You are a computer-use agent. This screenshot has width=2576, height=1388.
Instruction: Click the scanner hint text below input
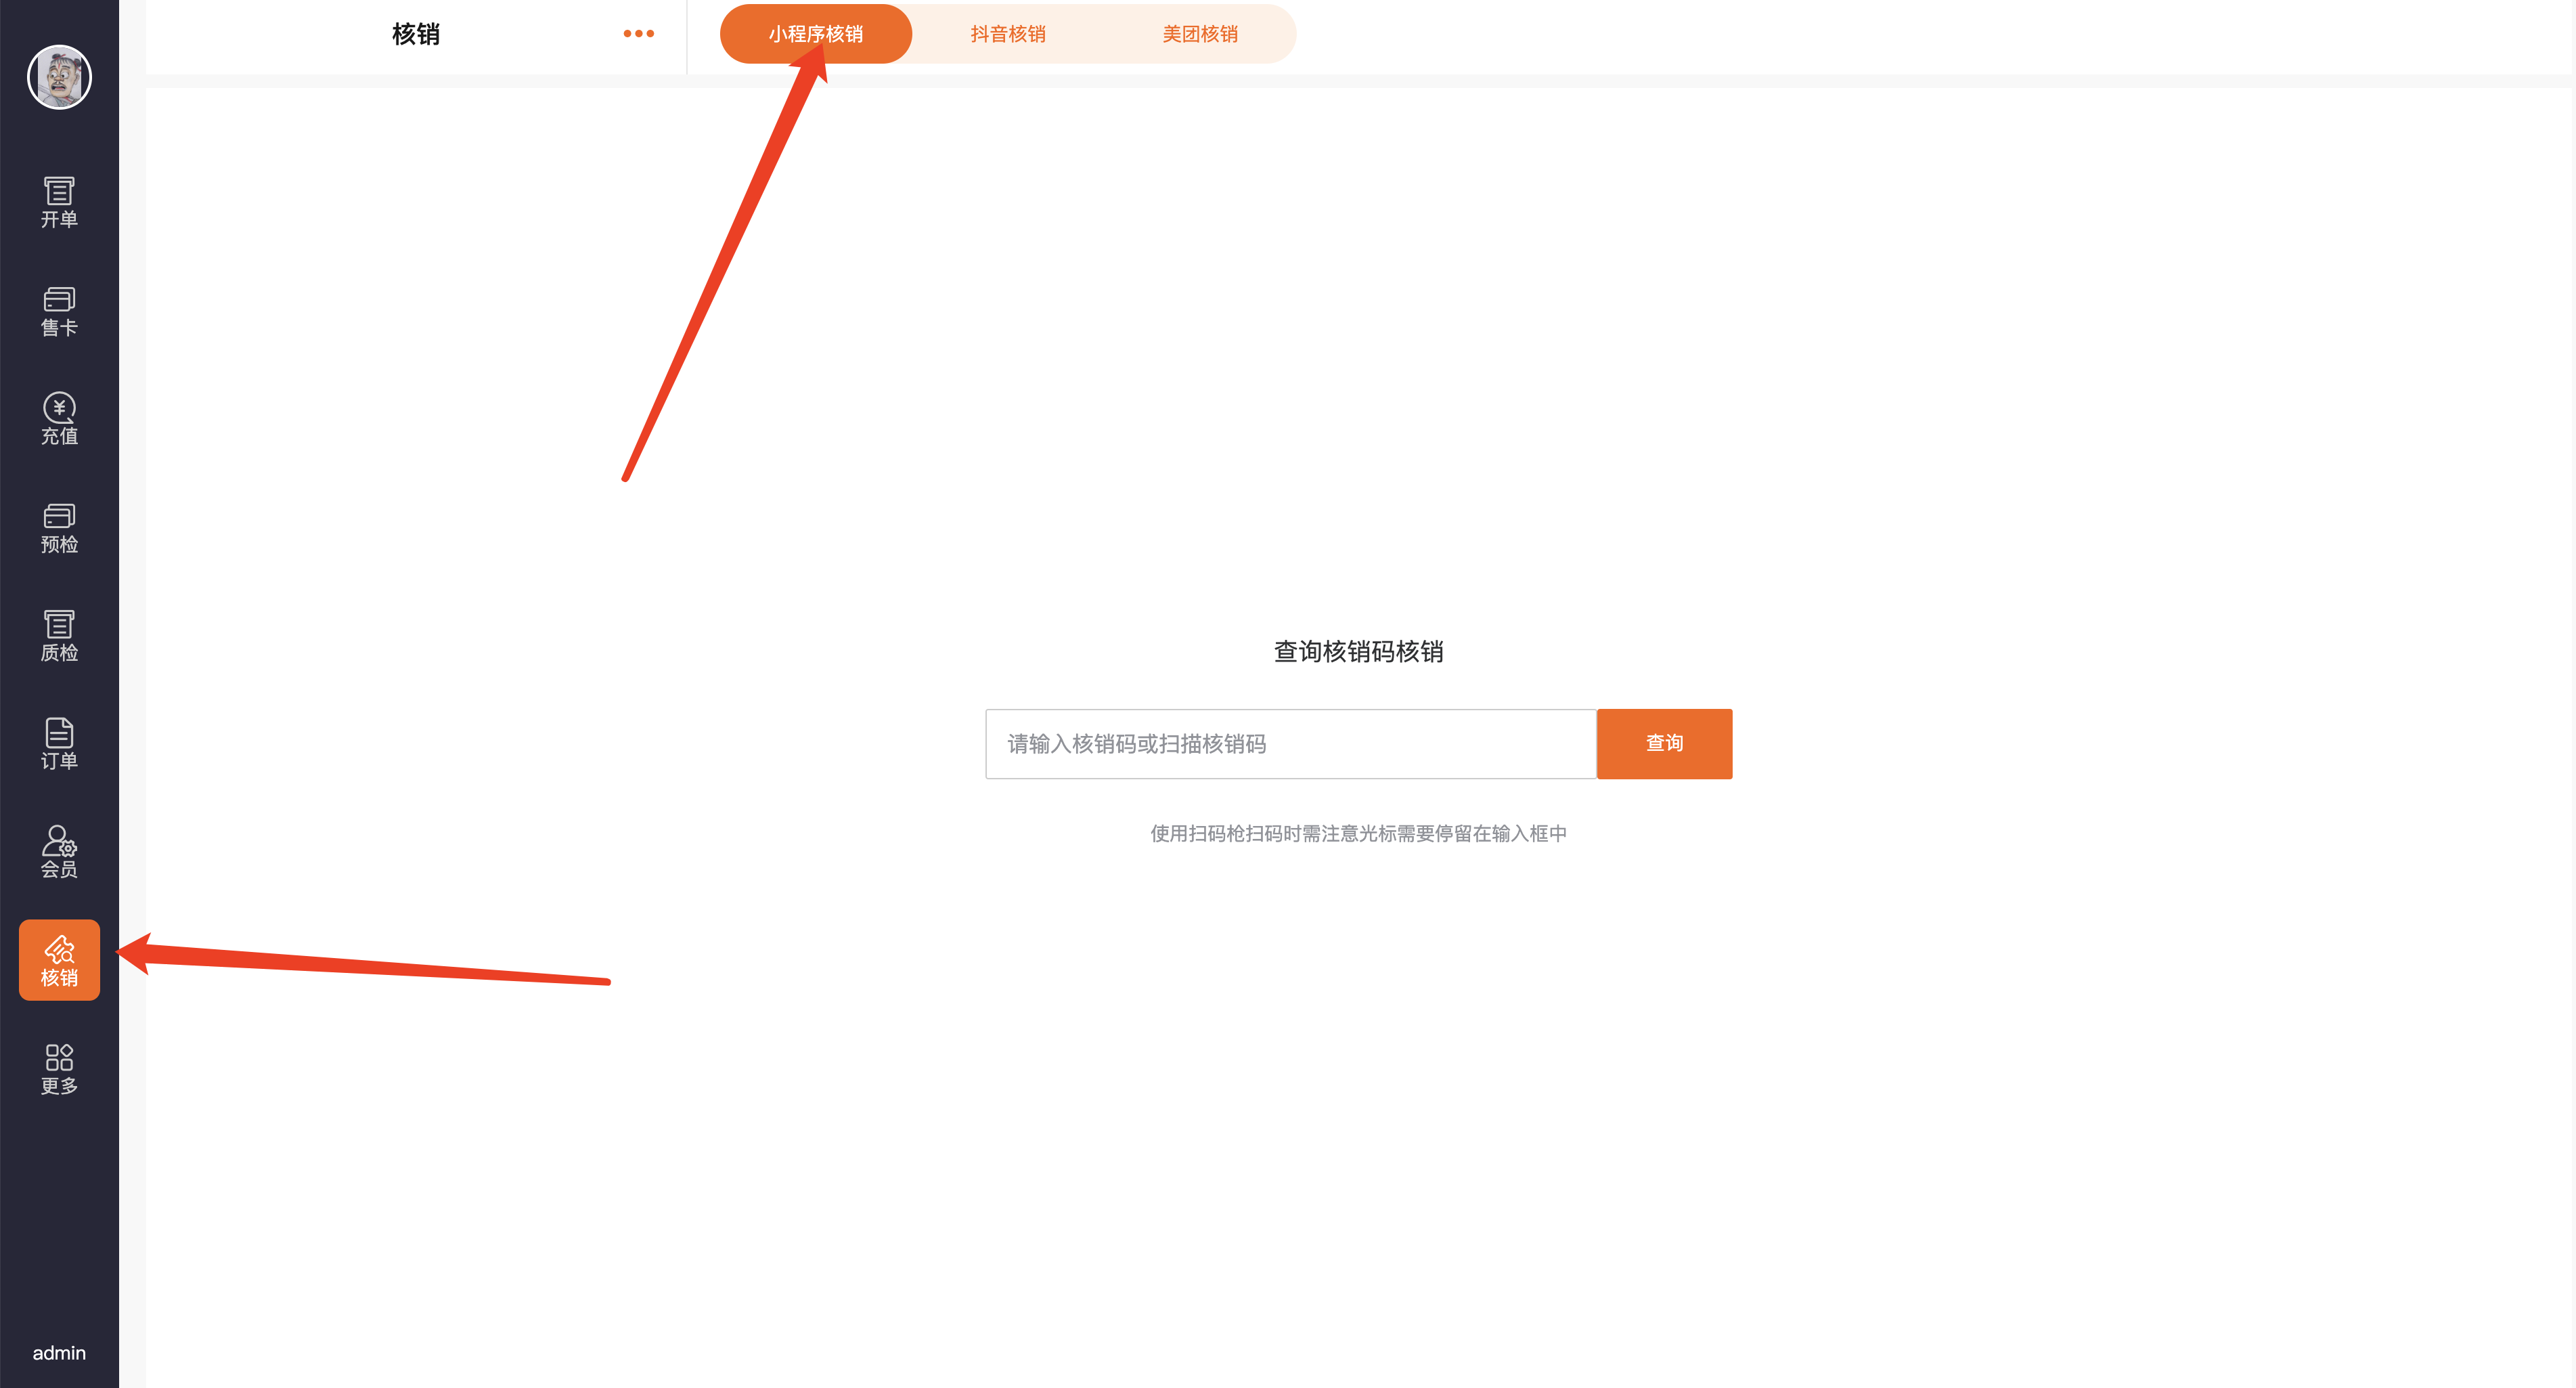pyautogui.click(x=1358, y=833)
